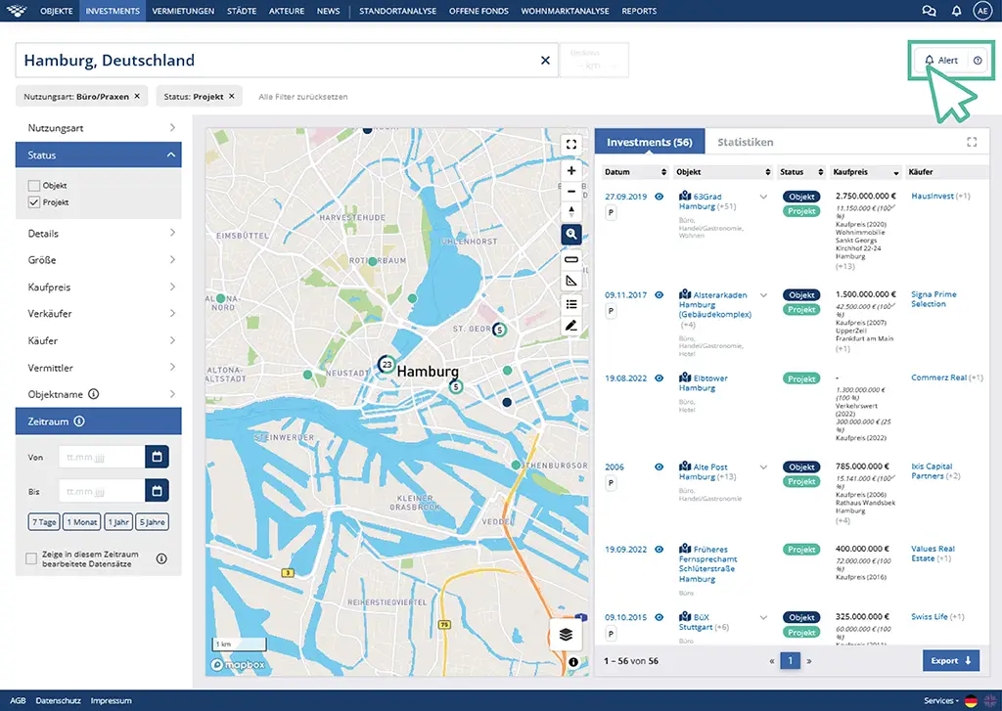Sort the table by Kaufpreis column
The height and width of the screenshot is (711, 1002).
click(x=866, y=172)
